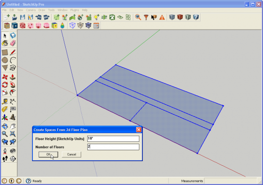Activate the Axes tool
The width and height of the screenshot is (263, 185).
(x=5, y=117)
